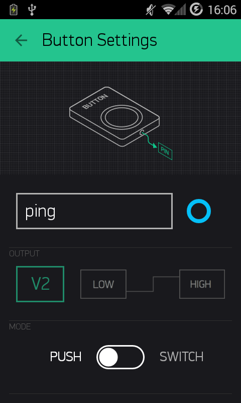Select the V2 output pin

(x=40, y=284)
